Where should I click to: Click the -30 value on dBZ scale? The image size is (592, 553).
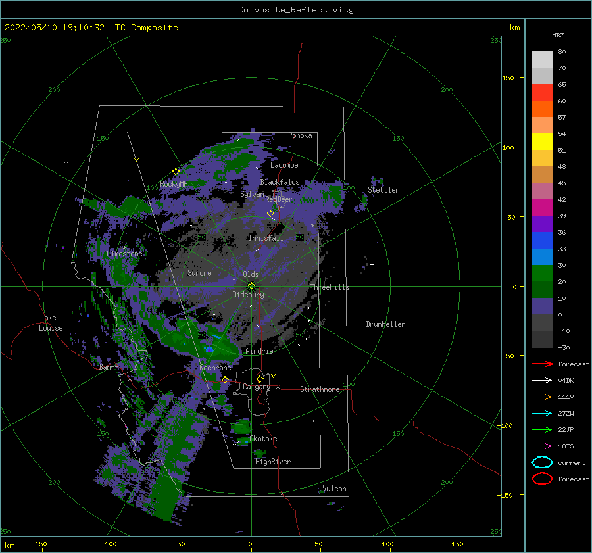click(564, 348)
